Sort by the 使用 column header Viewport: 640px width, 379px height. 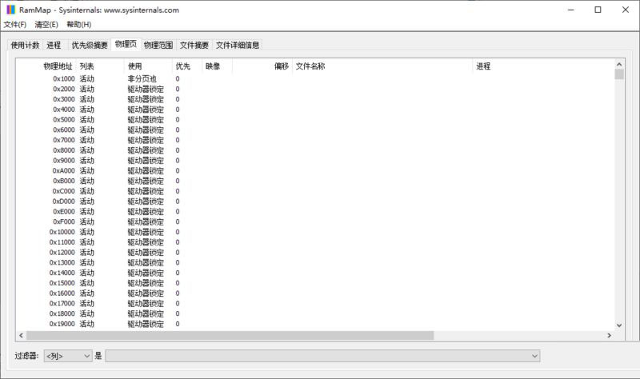click(x=148, y=66)
